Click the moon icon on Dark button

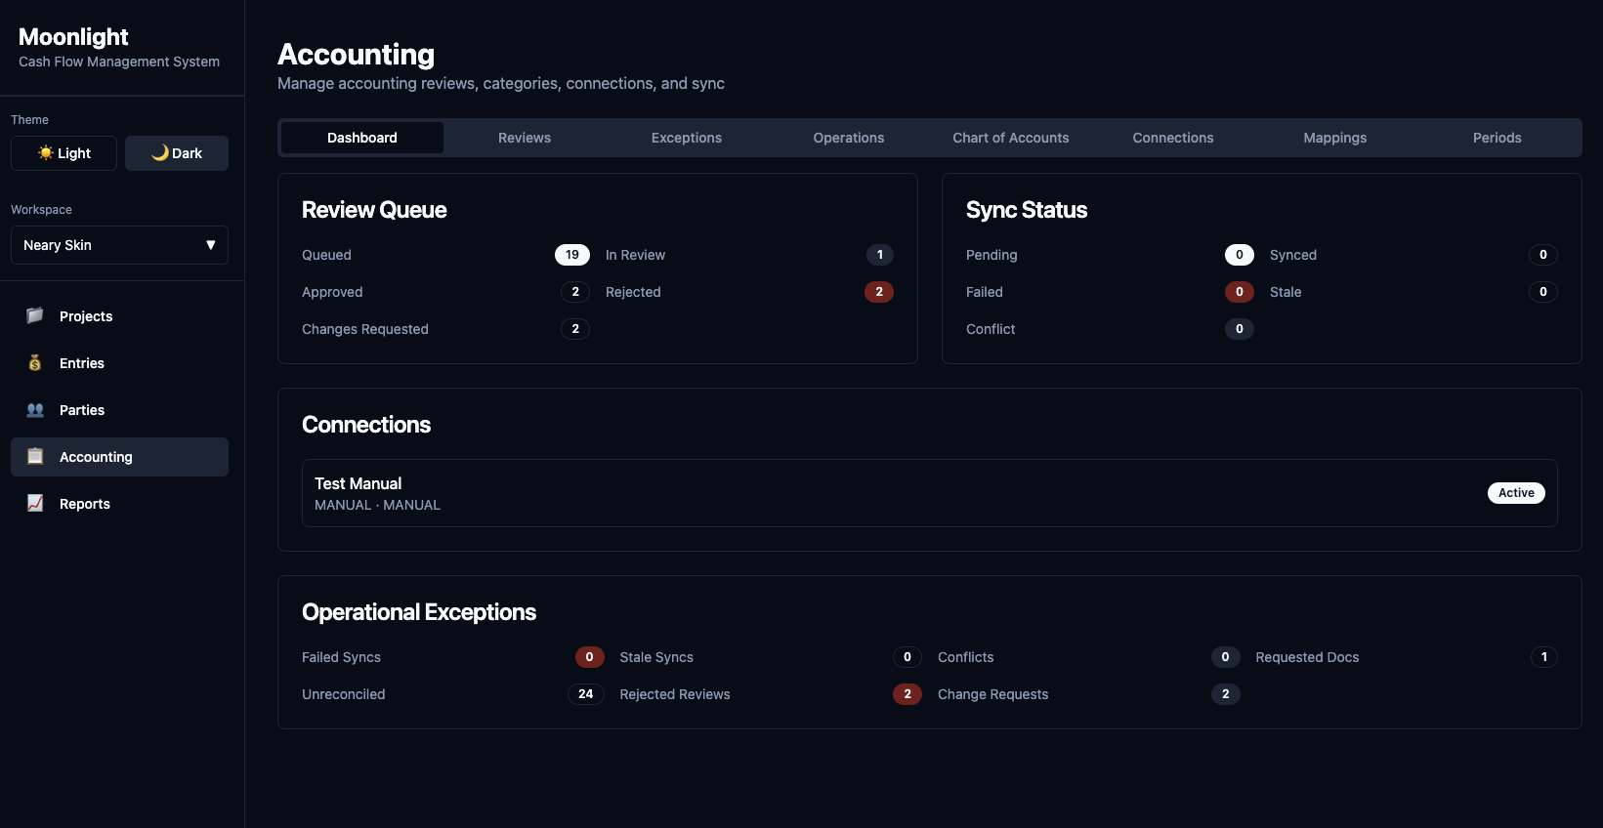pyautogui.click(x=160, y=152)
